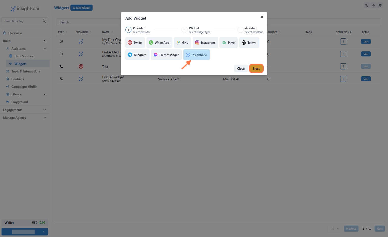The width and height of the screenshot is (388, 237).
Task: Click the Test widget phone type icon
Action: pyautogui.click(x=61, y=66)
